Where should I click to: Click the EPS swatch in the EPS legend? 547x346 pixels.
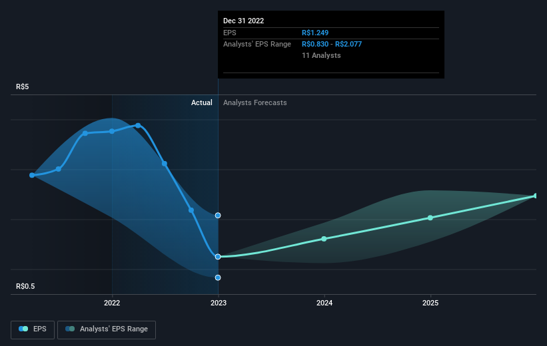[x=23, y=329]
